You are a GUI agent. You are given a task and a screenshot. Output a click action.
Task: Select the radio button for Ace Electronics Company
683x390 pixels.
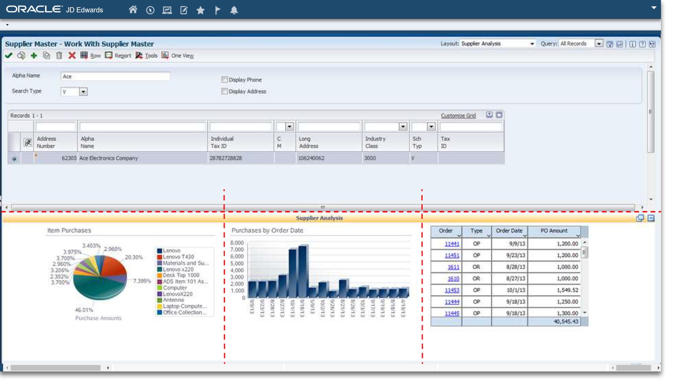tap(13, 159)
